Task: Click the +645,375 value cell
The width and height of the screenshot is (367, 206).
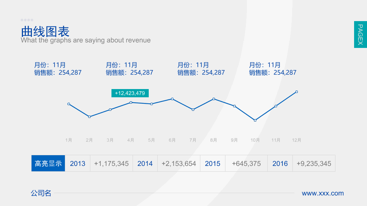Action: 246,163
